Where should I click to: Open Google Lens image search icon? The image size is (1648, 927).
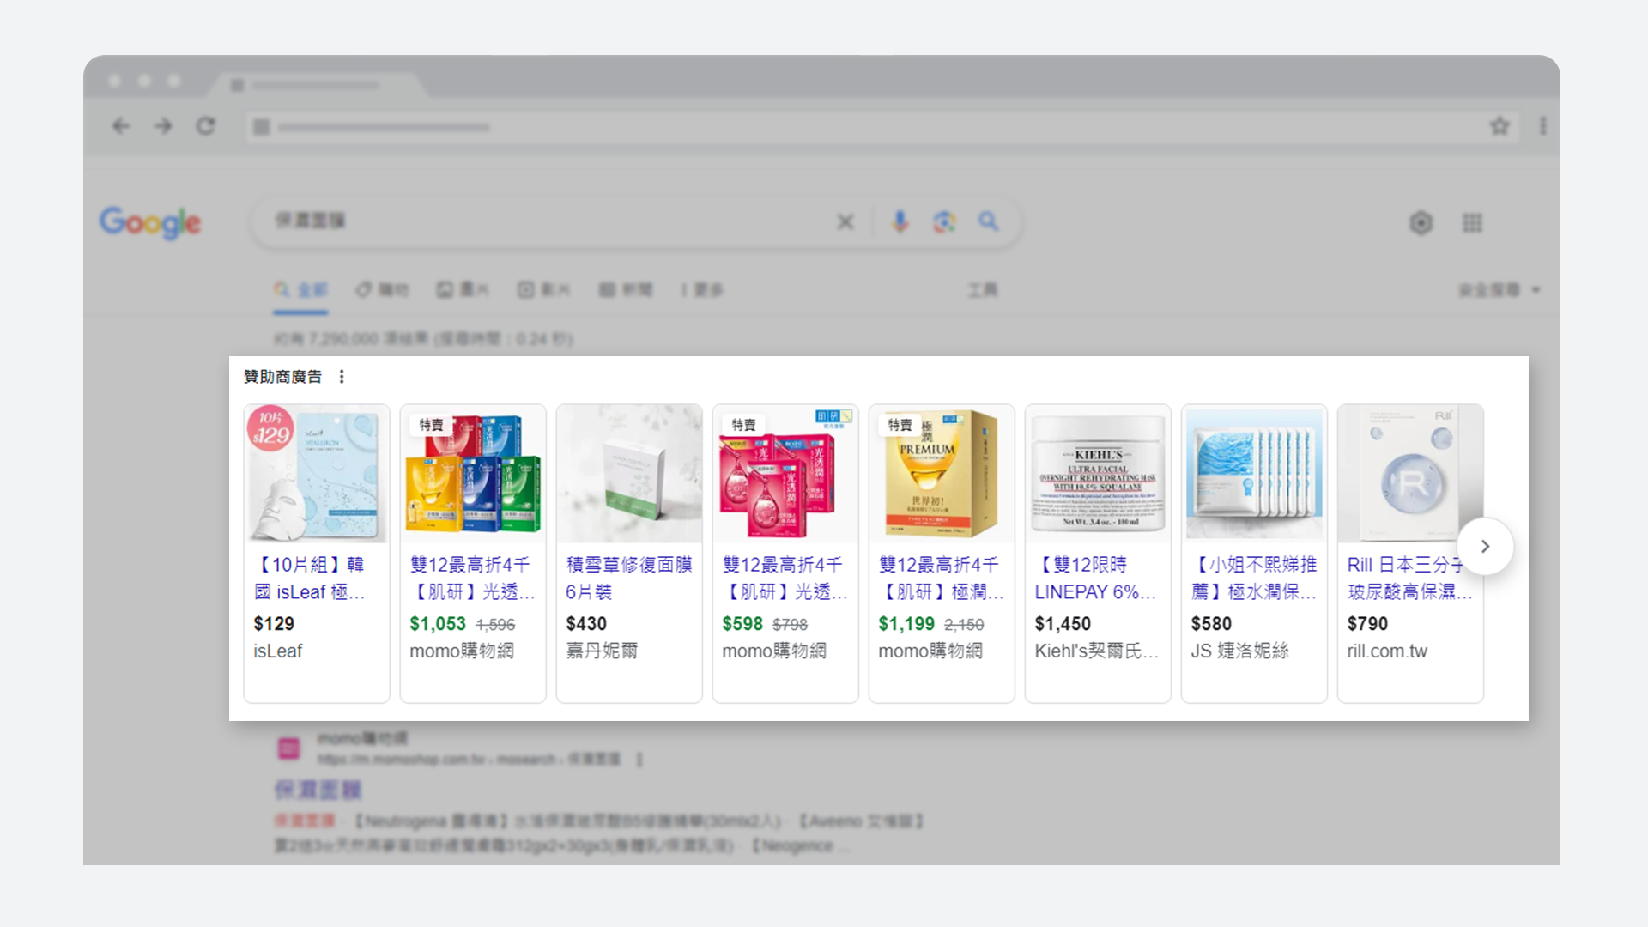point(944,222)
